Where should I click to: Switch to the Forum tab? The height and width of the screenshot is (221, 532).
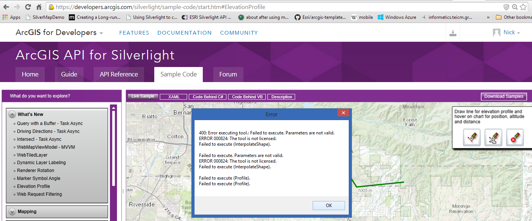pyautogui.click(x=228, y=74)
